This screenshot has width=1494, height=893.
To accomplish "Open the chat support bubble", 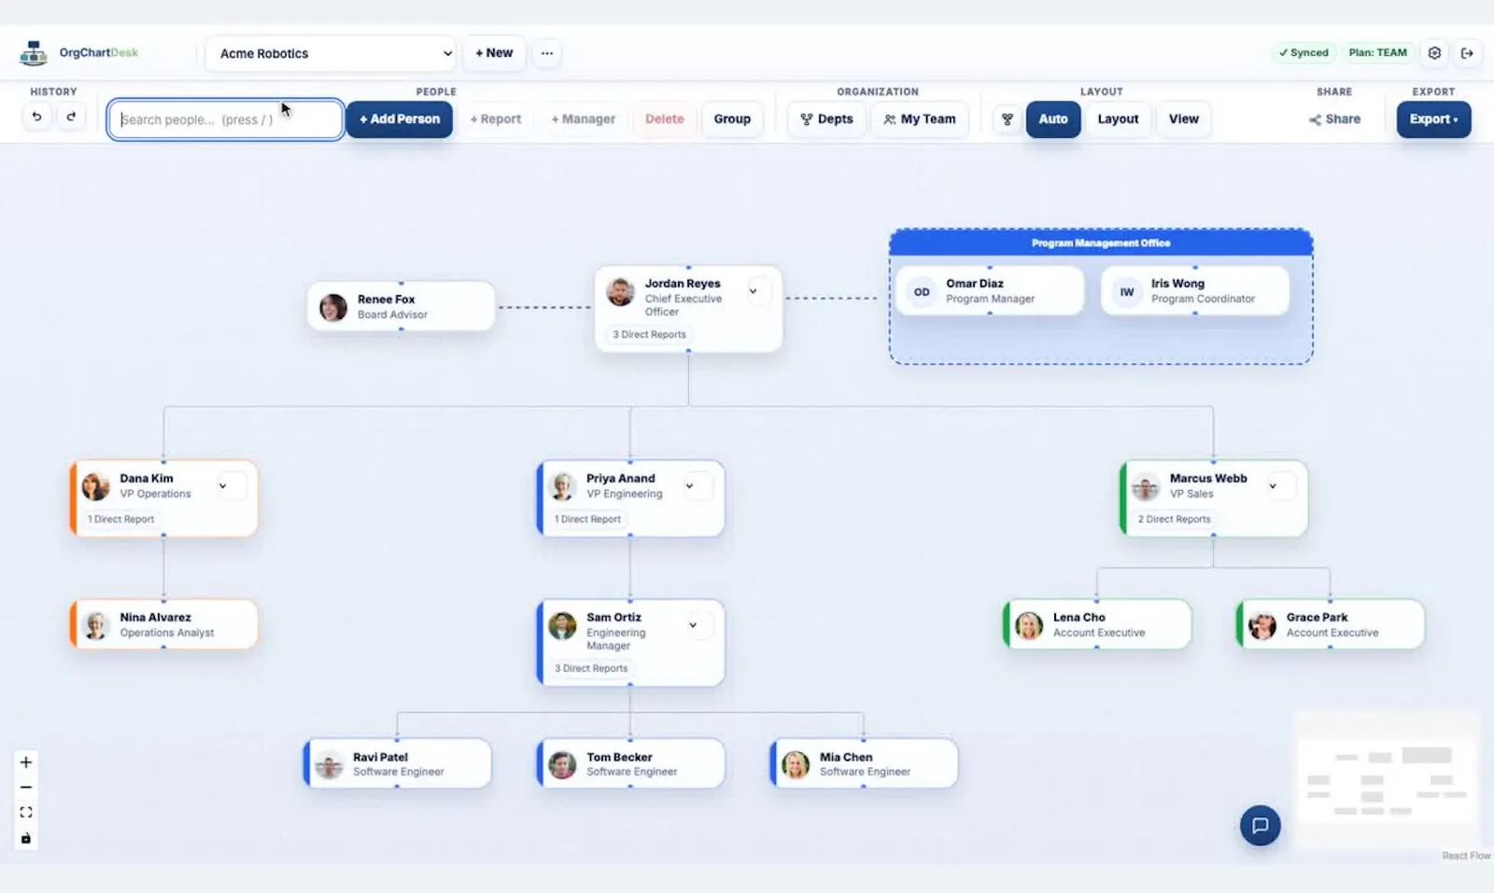I will pyautogui.click(x=1260, y=826).
